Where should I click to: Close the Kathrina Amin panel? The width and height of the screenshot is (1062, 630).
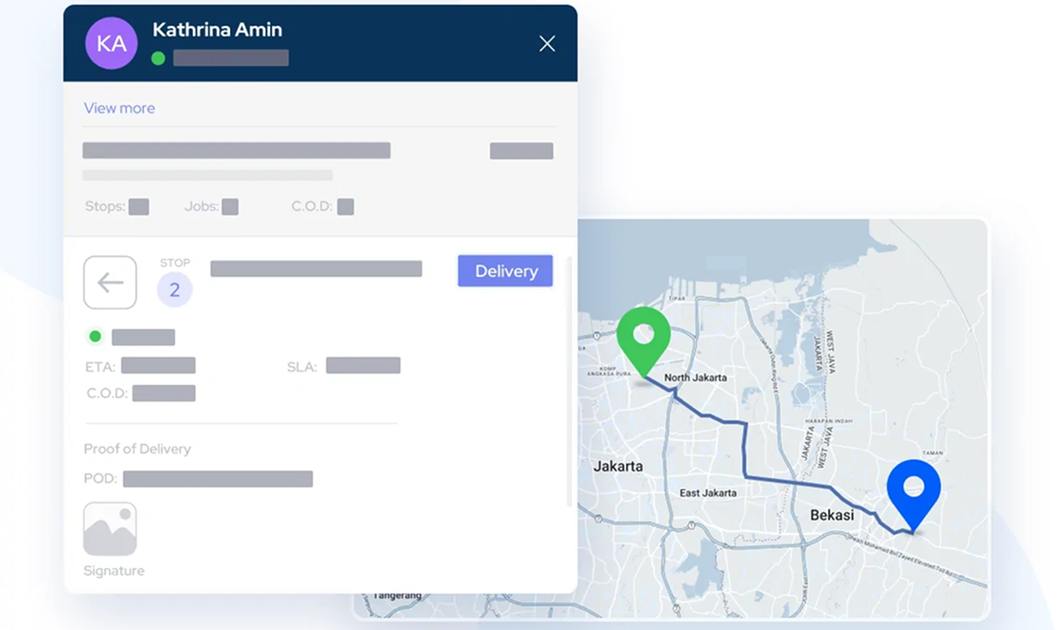pos(547,44)
